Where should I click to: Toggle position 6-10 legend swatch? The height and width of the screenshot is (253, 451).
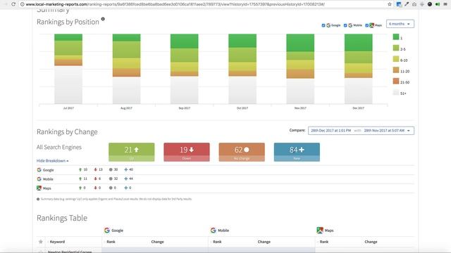(x=396, y=59)
